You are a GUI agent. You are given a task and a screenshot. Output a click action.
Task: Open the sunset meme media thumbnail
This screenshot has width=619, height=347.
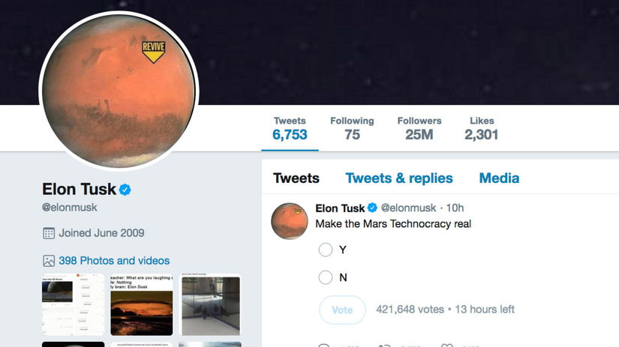pos(141,305)
